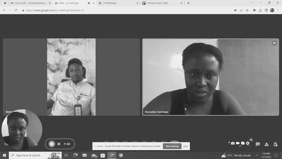This screenshot has width=282, height=159.
Task: Open the taskbar clock and date
Action: coord(266,155)
